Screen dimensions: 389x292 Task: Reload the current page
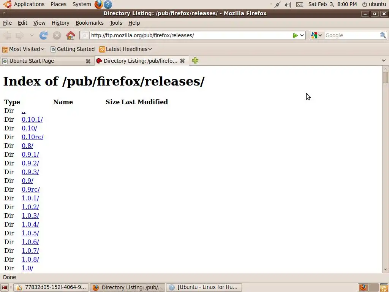point(43,35)
